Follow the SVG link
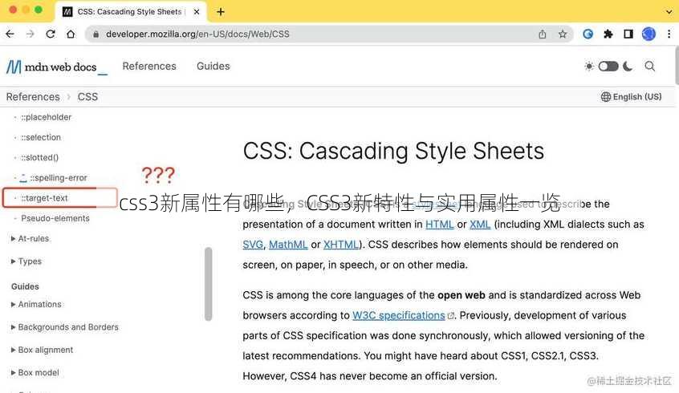 point(253,245)
